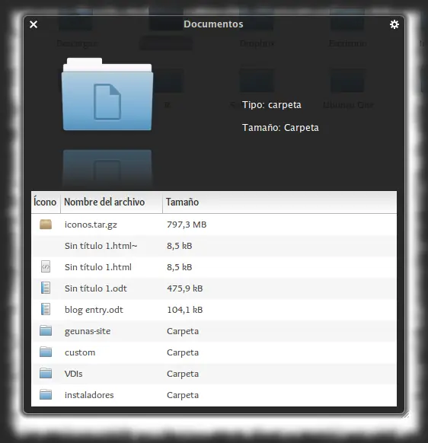428x443 pixels.
Task: Click the HTML file icon of Sin título 1.html
Action: click(x=46, y=266)
